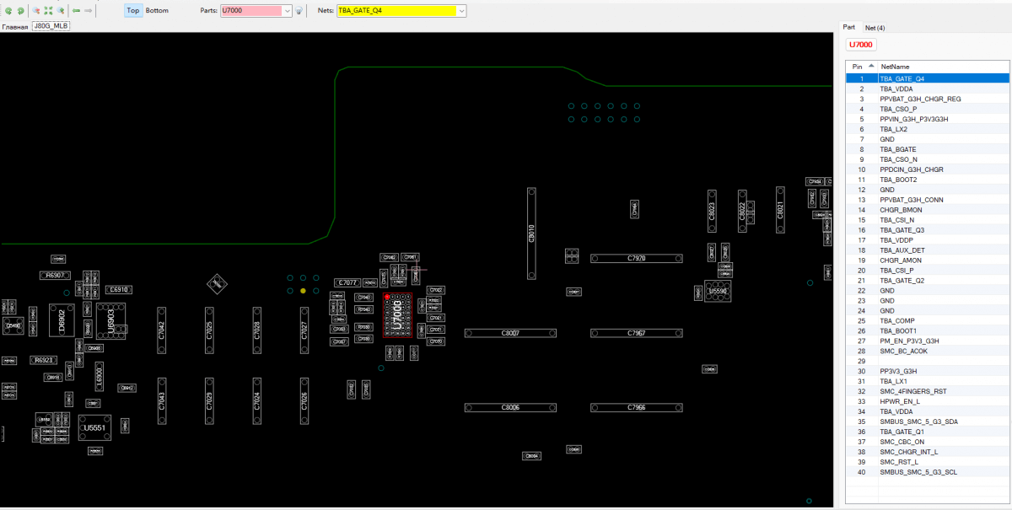Select row TBA_GATE_Q2
This screenshot has width=1012, height=510.
[927, 281]
